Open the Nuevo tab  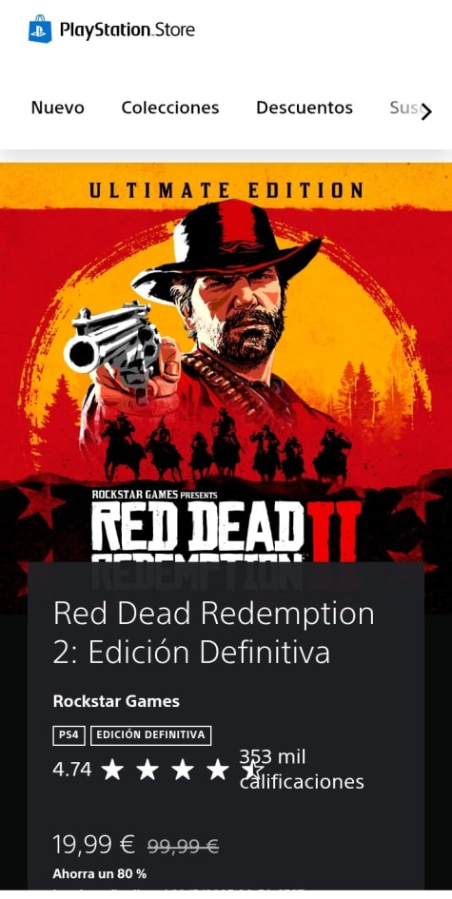pos(57,107)
